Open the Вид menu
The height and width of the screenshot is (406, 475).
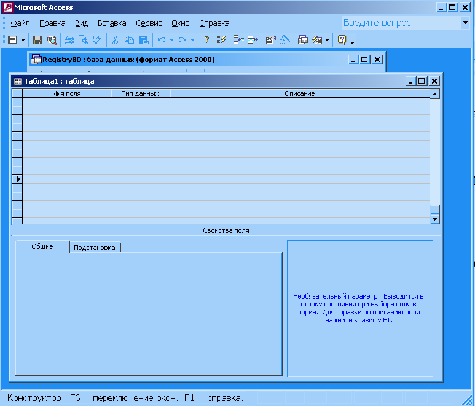[82, 23]
